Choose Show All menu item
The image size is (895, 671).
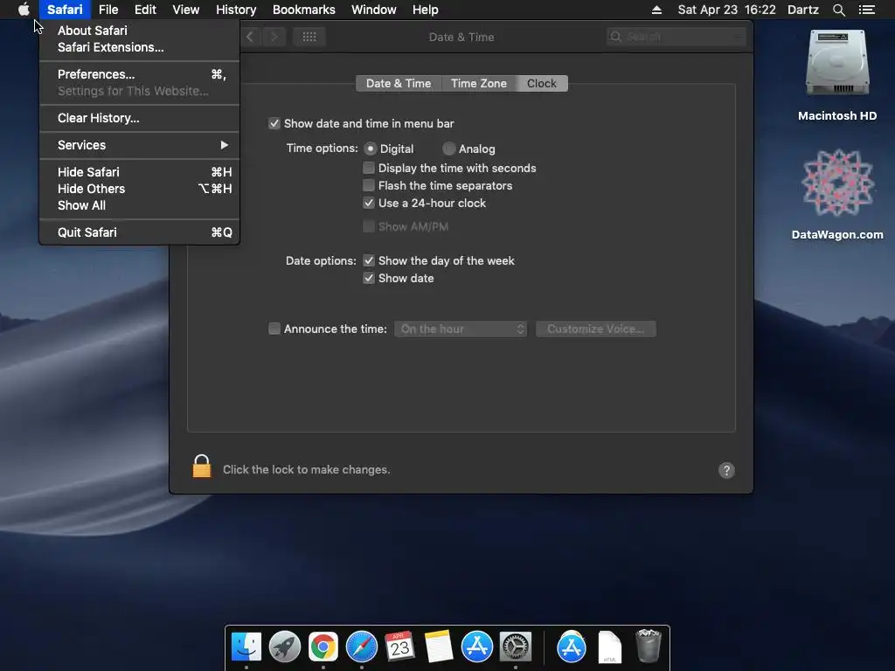point(139,205)
